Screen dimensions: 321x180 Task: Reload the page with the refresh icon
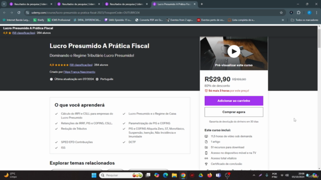[x=19, y=12]
